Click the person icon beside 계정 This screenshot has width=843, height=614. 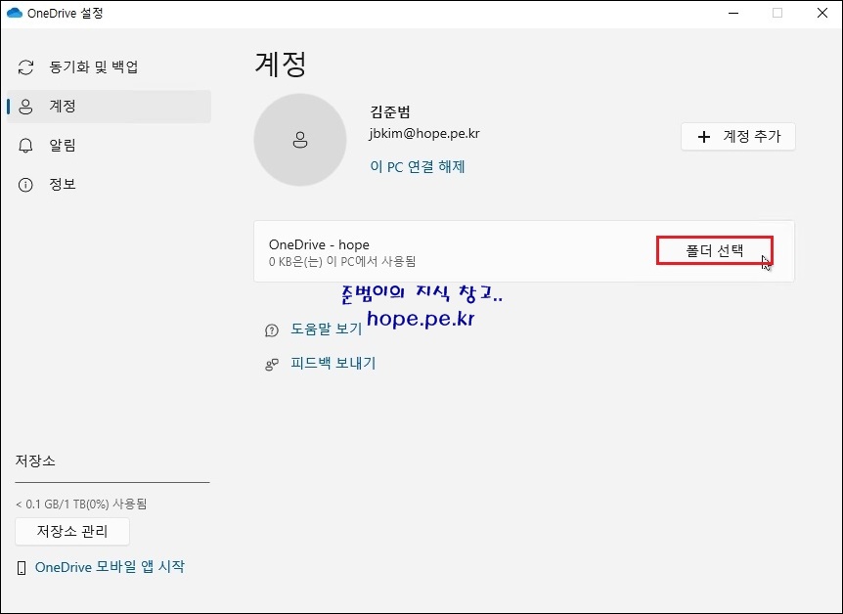point(25,107)
